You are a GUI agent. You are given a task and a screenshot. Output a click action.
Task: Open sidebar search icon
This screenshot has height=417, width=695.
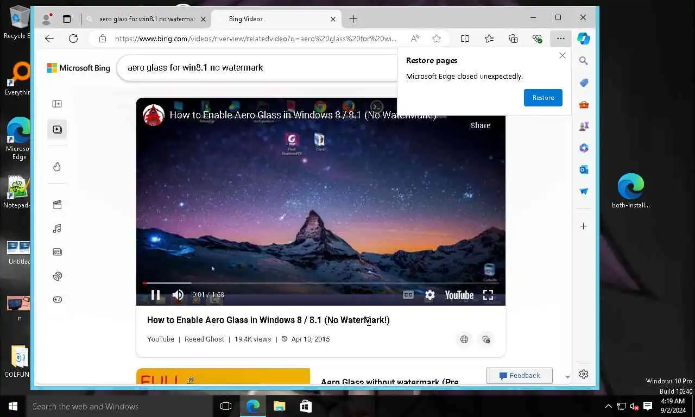(584, 61)
